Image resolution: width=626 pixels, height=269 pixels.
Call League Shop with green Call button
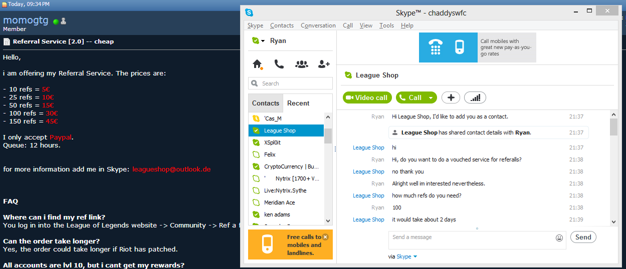point(410,97)
